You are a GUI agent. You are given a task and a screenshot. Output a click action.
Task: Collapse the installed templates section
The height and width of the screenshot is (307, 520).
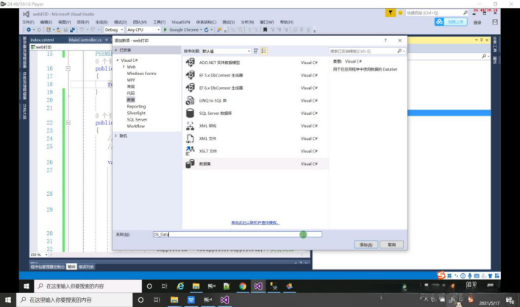pos(116,50)
